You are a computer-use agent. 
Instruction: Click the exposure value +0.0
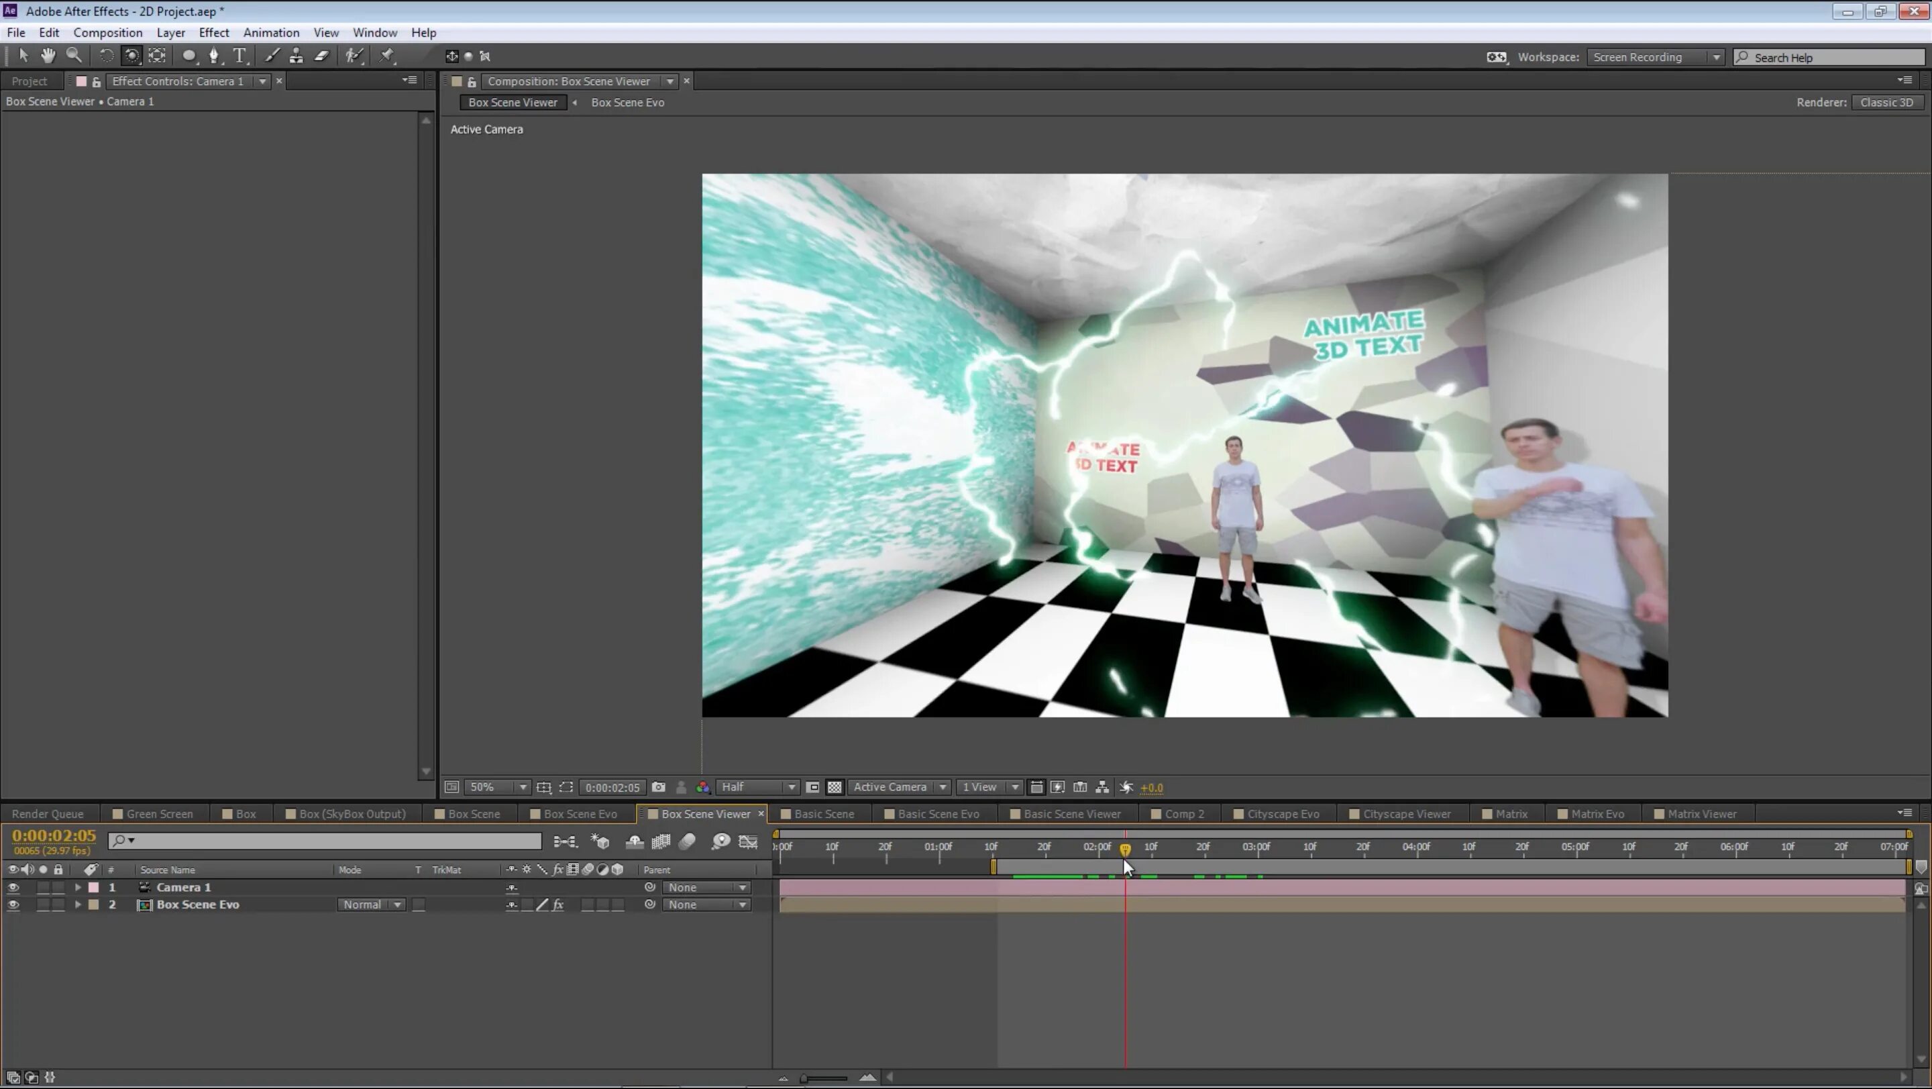pos(1151,788)
